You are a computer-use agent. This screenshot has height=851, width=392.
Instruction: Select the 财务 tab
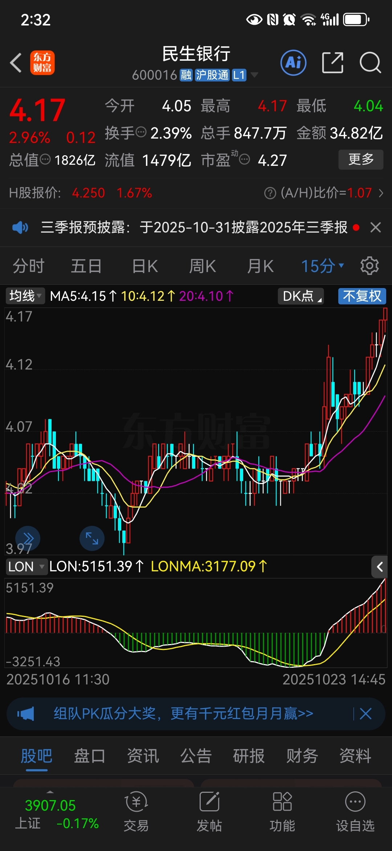302,756
